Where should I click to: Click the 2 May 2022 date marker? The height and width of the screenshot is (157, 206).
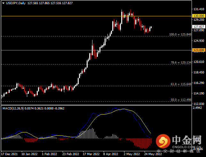coord(132,154)
